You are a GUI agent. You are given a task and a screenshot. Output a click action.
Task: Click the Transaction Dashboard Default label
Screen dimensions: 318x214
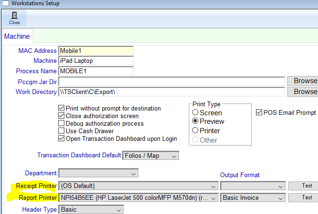[x=79, y=155]
